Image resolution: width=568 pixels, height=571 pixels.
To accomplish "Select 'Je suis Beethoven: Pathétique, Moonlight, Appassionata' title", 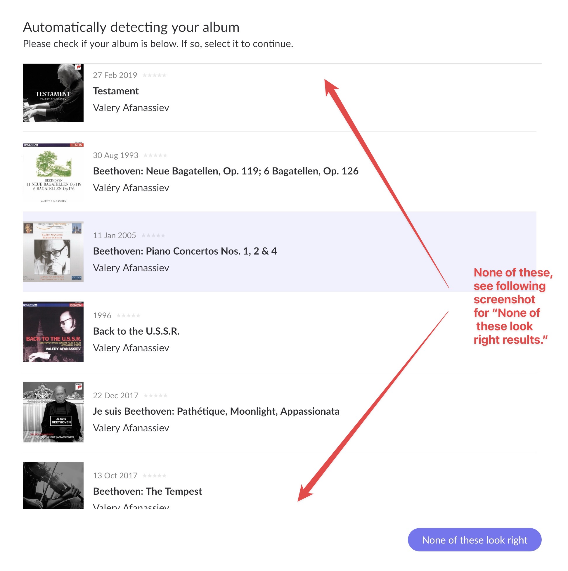I will click(216, 411).
